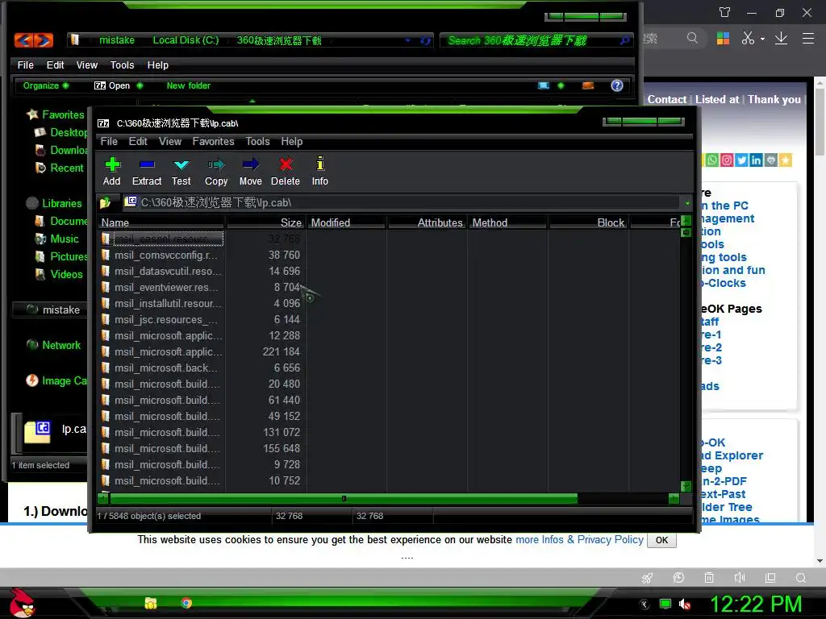This screenshot has height=619, width=826.
Task: Click the 7-Zip horizontal scrollbar
Action: click(x=344, y=498)
